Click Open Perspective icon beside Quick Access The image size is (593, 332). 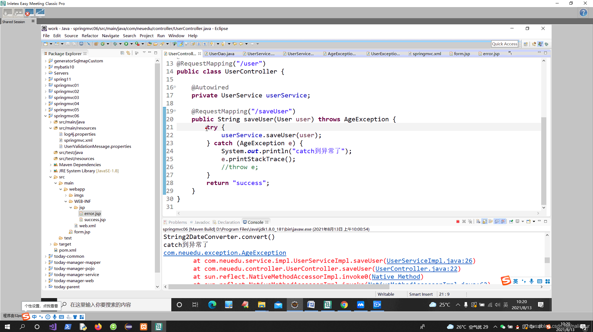526,44
